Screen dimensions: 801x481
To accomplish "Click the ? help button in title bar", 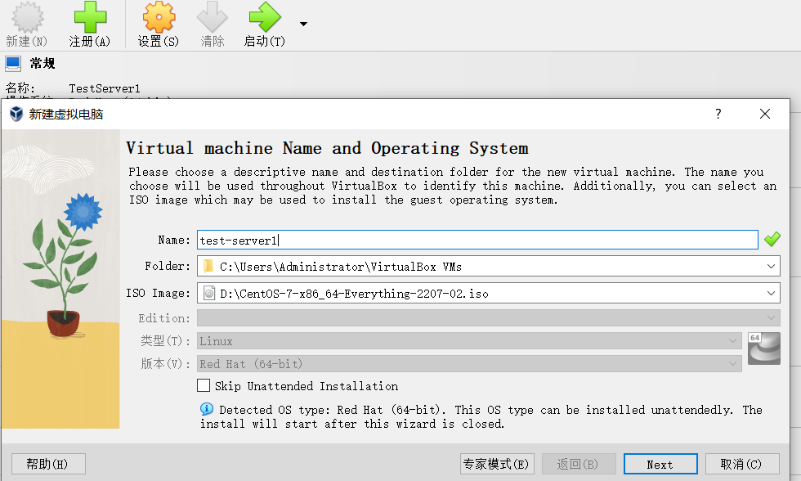I will [x=718, y=114].
